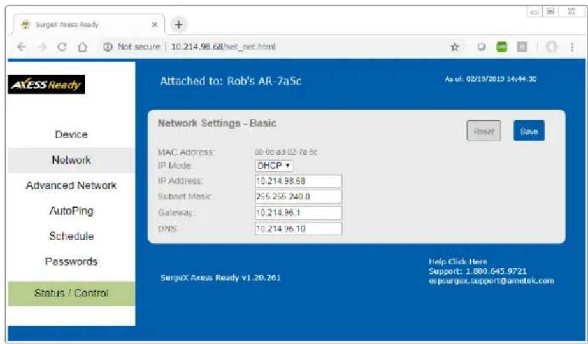Click the MAC address value 00-0c-ad-02-7a-5c
The width and height of the screenshot is (588, 344).
(x=286, y=152)
